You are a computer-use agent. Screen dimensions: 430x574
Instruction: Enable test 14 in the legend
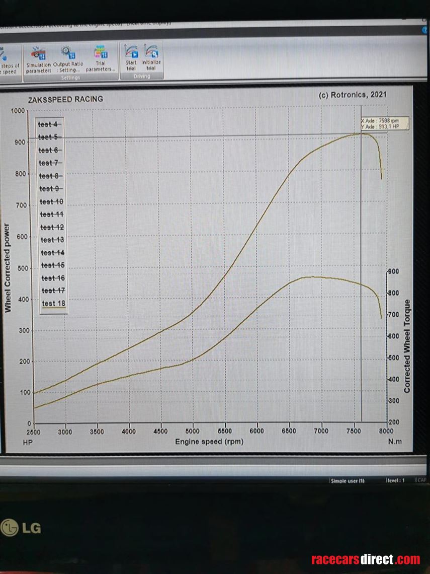click(x=52, y=252)
